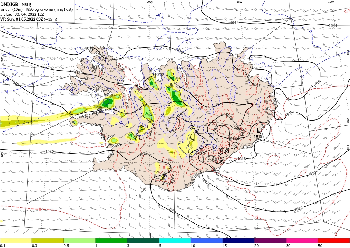Select the navy 15–20 legend swatch
350x248 pixels.
(239, 240)
